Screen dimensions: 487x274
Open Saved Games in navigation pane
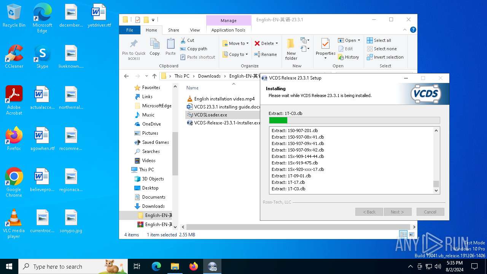coord(155,142)
